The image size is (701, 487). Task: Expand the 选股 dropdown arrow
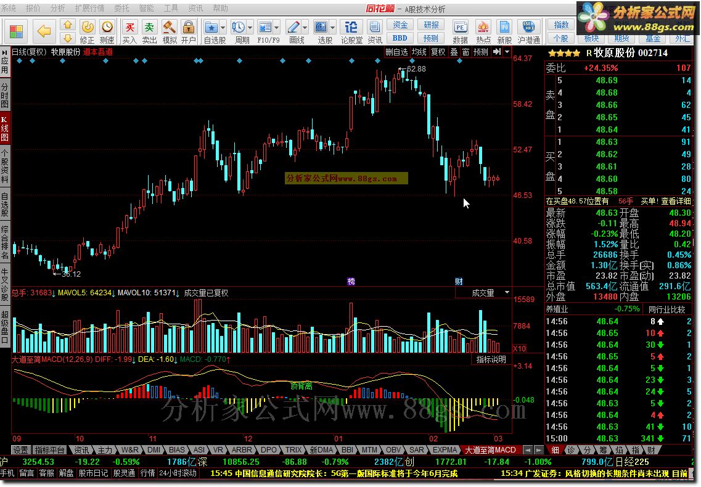click(332, 28)
